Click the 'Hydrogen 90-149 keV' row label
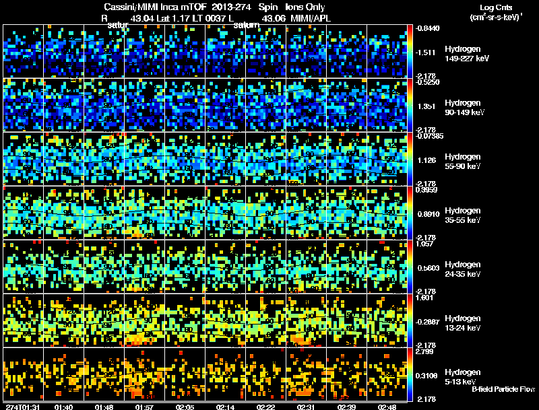 point(465,108)
